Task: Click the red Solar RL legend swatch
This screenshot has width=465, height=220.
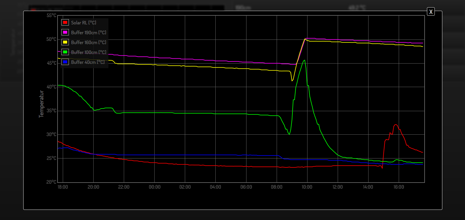Action: pos(65,23)
